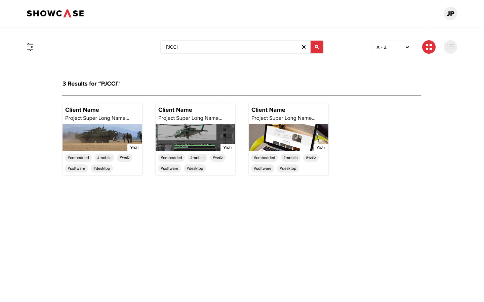Click project name on armored vehicle card
Viewport: 484px width, 302px height.
(97, 118)
